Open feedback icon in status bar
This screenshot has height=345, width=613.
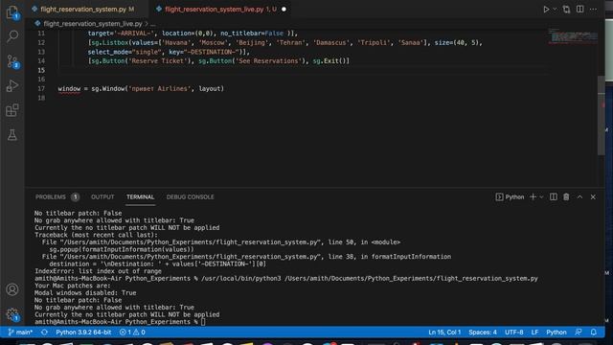click(579, 333)
